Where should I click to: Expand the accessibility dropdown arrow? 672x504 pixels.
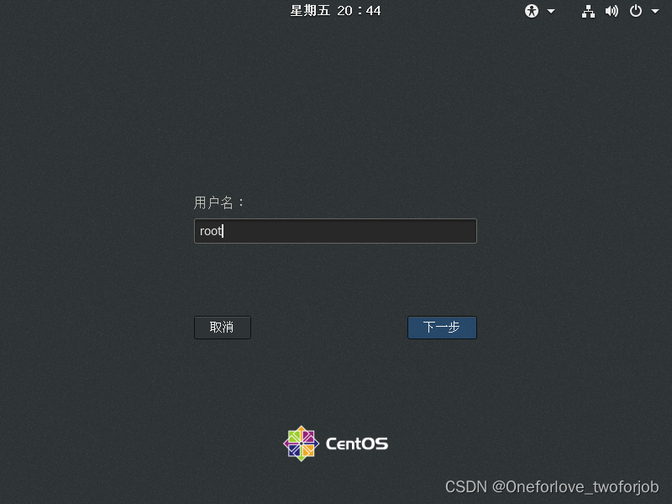[x=551, y=11]
